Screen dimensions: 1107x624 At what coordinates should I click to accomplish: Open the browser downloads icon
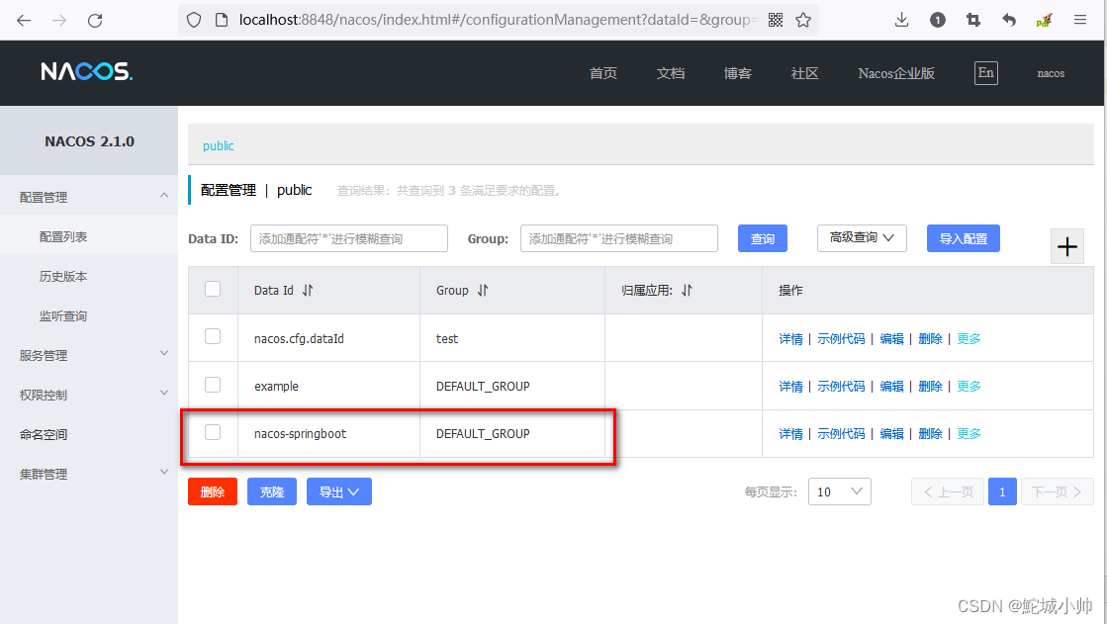(x=901, y=19)
